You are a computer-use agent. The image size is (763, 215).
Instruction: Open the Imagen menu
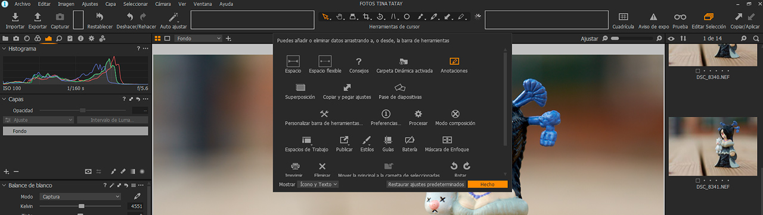66,4
